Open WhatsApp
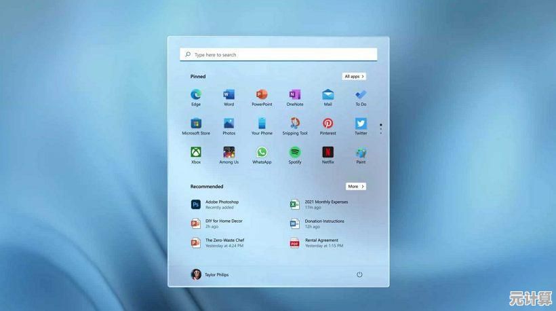 (x=262, y=155)
